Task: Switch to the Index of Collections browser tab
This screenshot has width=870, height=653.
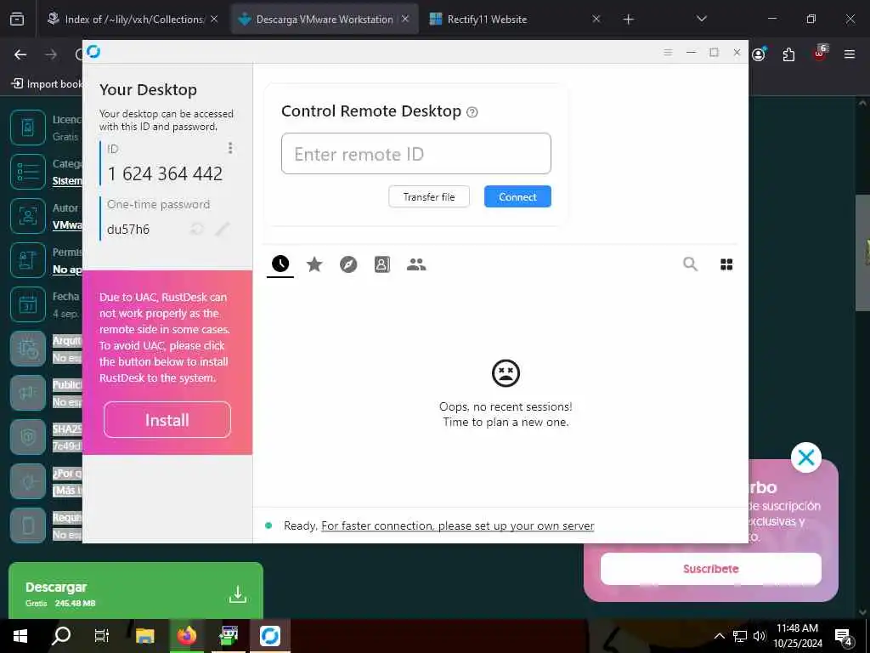Action: pyautogui.click(x=133, y=19)
